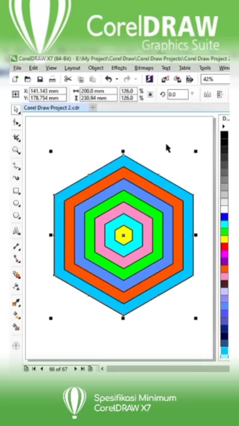Image resolution: width=239 pixels, height=426 pixels.
Task: Click the Import icon
Action: (165, 79)
